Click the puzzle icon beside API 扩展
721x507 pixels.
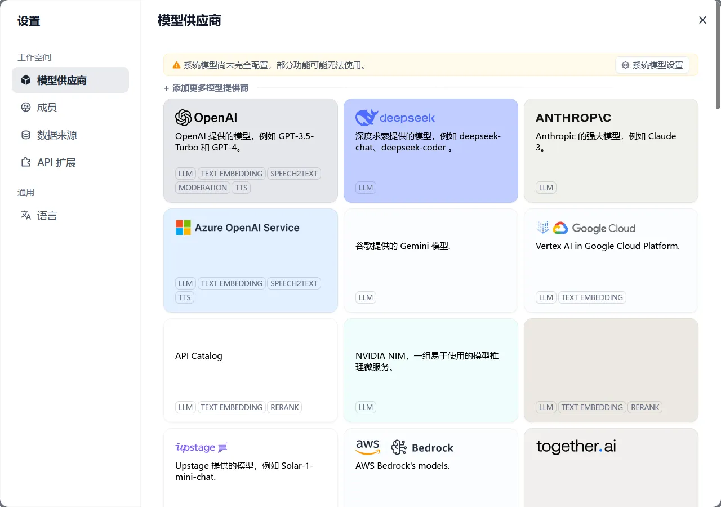point(26,162)
